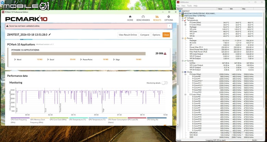The image size is (267, 142).
Task: Open HWMonitor File menu
Action: 178,6
